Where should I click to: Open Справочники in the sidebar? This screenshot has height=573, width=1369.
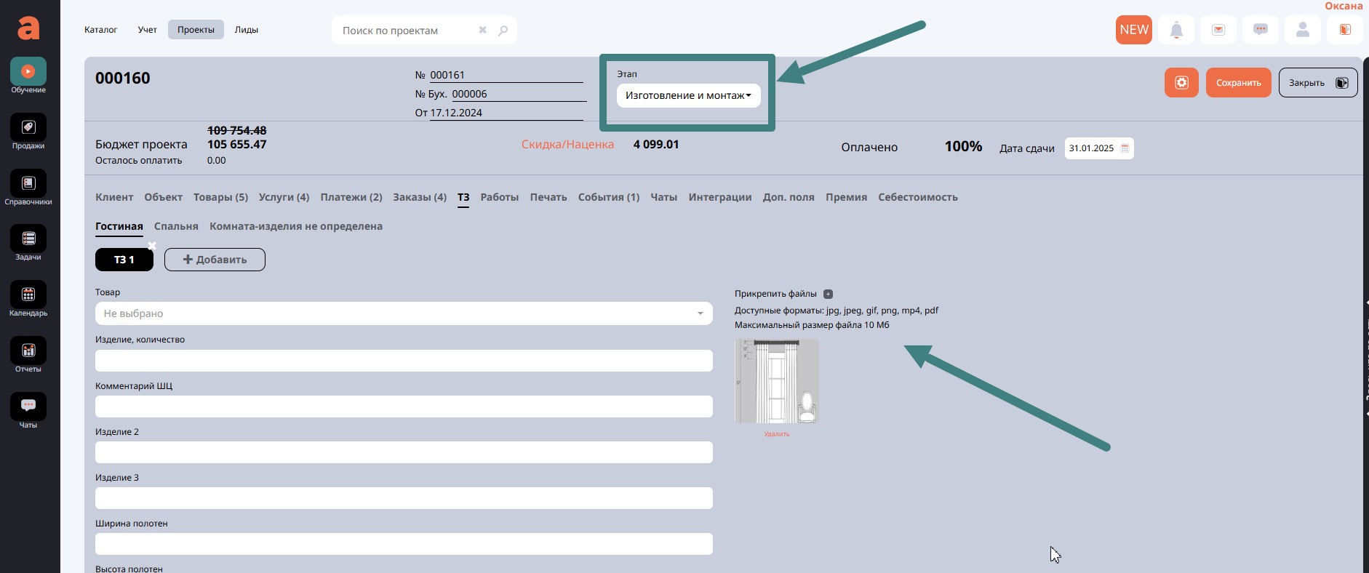28,185
